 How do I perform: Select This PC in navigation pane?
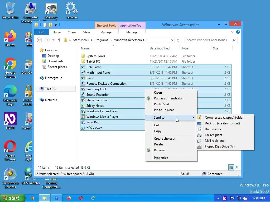(x=55, y=89)
